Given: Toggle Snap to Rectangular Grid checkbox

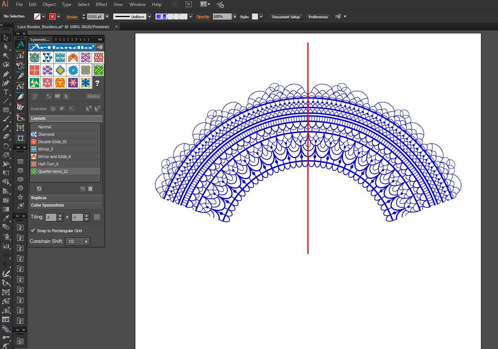Looking at the screenshot, I should coord(33,231).
